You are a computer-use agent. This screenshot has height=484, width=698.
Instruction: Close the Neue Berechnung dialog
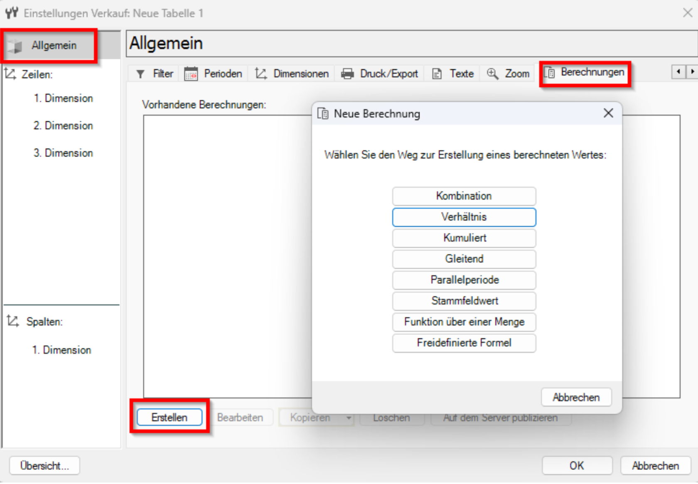pyautogui.click(x=608, y=113)
